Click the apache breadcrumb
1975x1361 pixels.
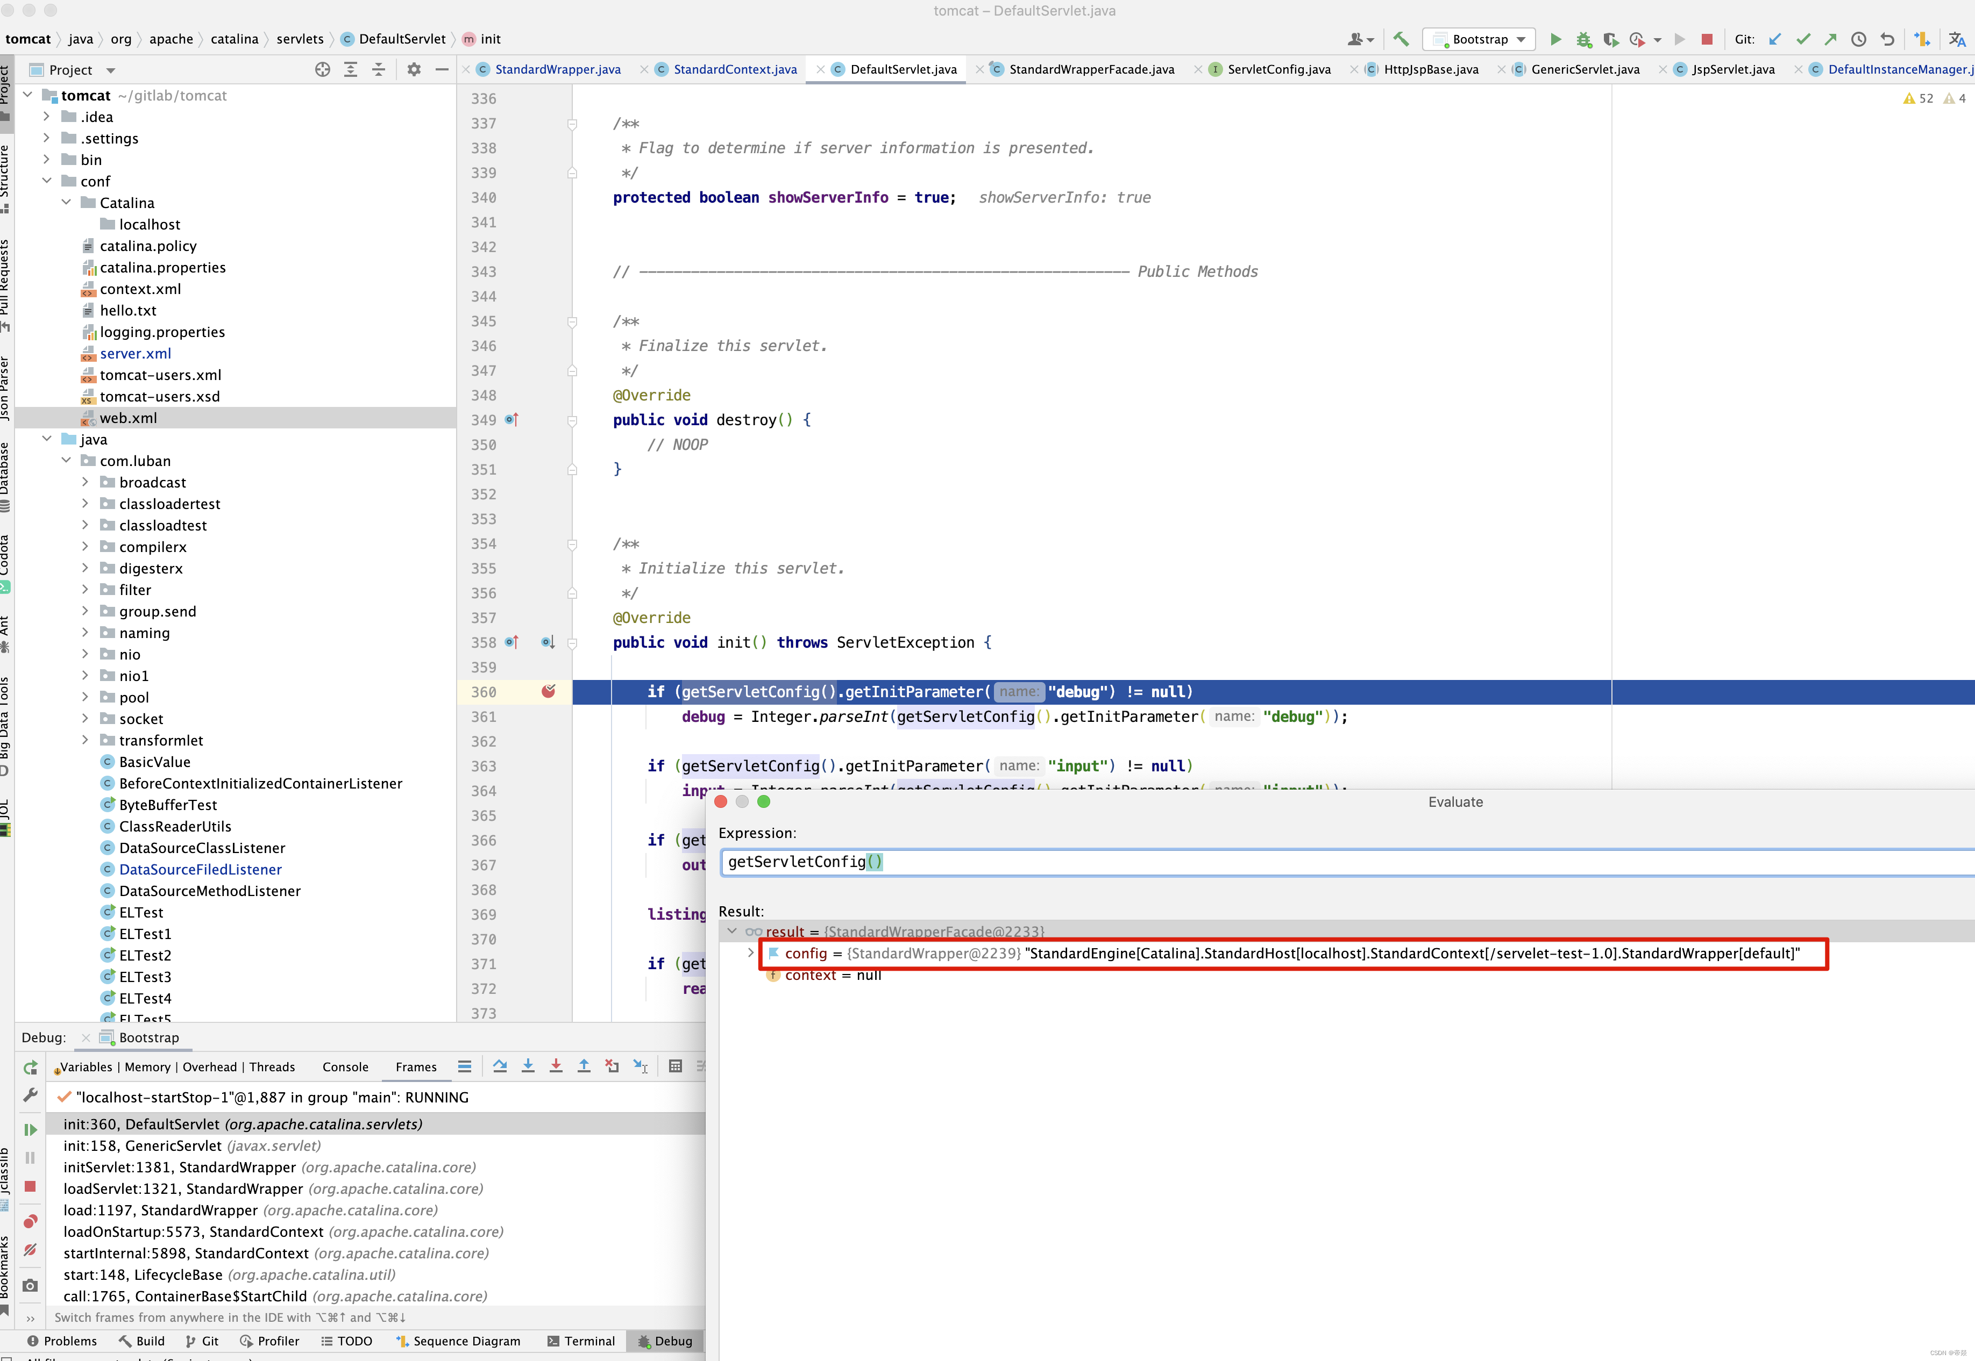(x=170, y=39)
